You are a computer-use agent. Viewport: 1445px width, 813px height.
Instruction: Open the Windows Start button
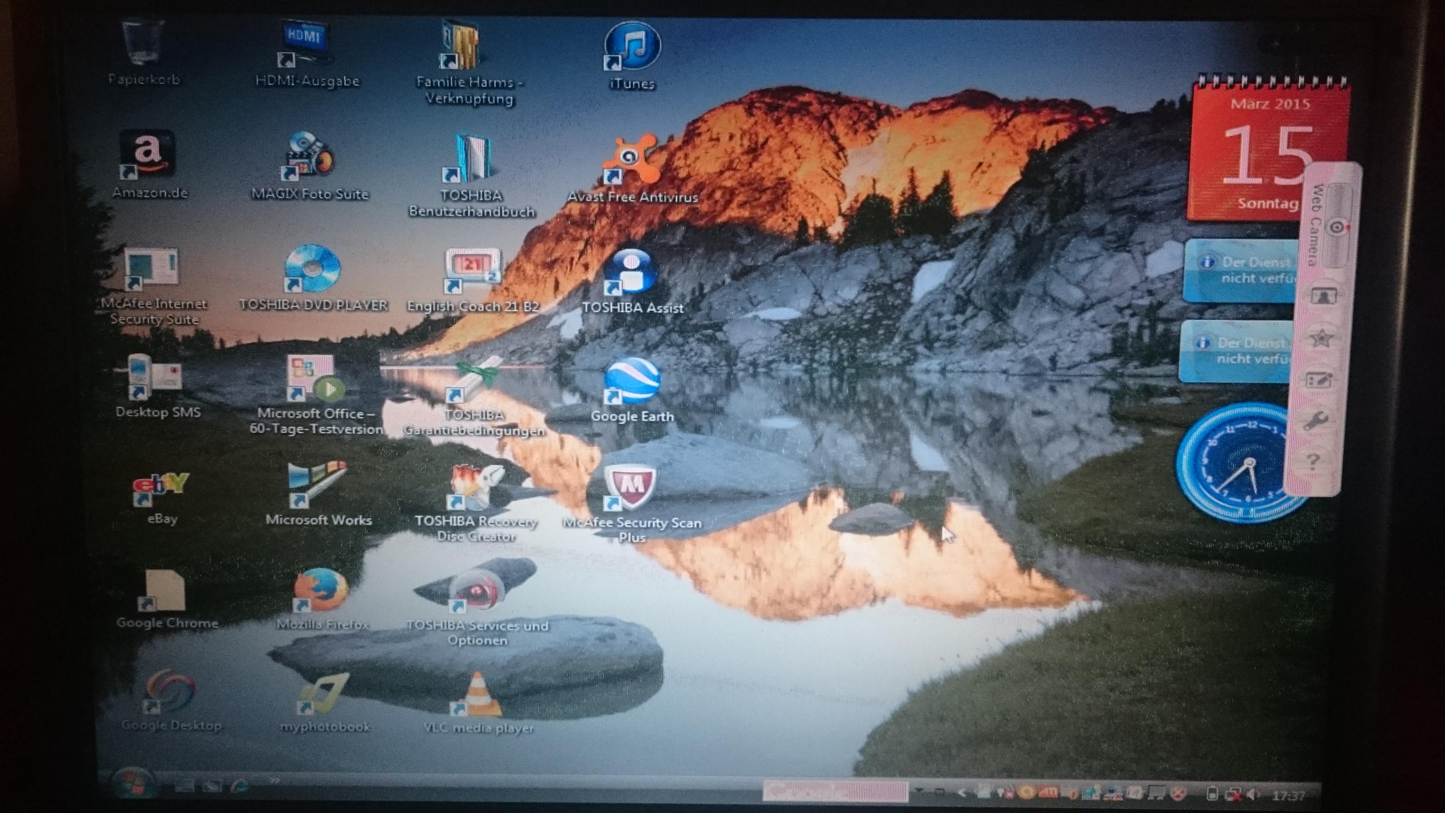point(133,784)
